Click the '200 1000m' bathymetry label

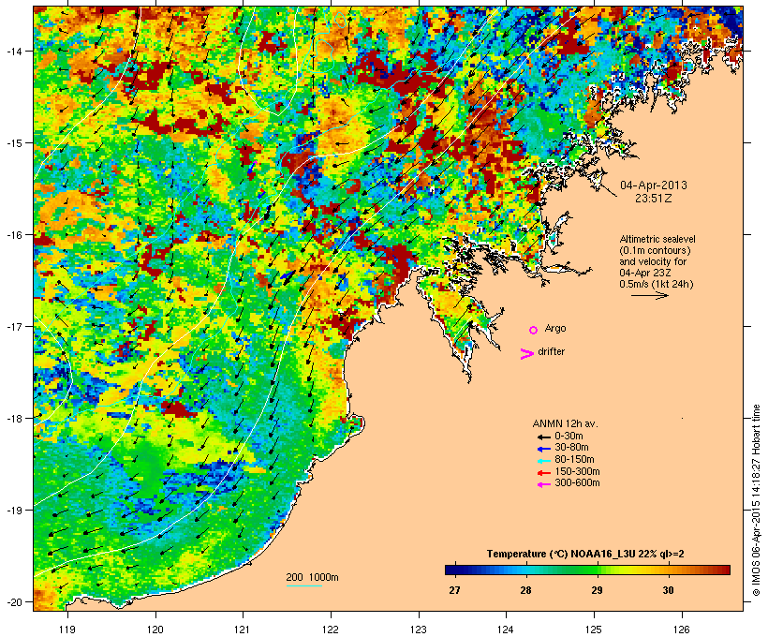pyautogui.click(x=312, y=577)
